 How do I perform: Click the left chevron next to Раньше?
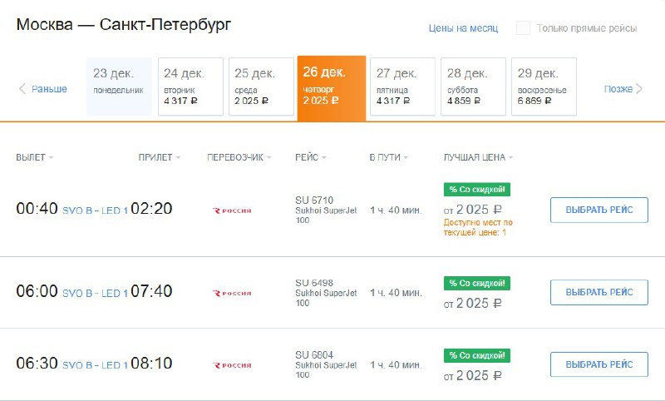22,89
